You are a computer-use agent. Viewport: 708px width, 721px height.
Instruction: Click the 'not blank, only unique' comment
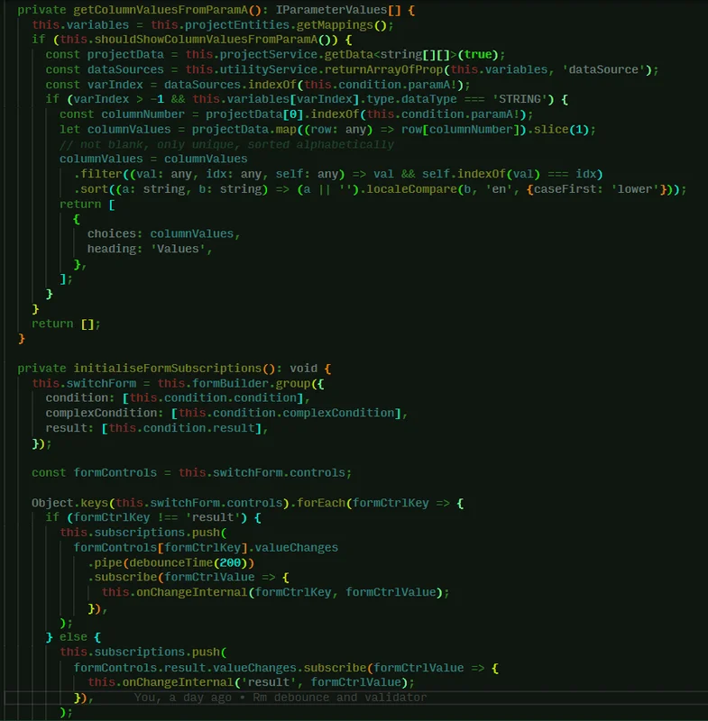(226, 144)
